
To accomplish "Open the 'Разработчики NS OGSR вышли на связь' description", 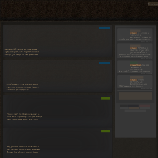I will 23,87.
